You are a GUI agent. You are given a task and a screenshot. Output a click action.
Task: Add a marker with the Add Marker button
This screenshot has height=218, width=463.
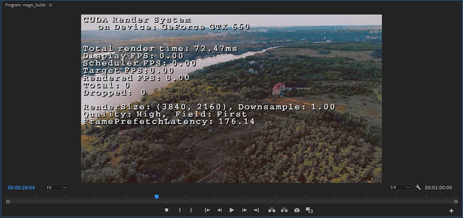[167, 210]
